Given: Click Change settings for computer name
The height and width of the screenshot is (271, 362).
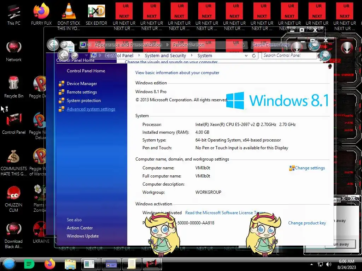Looking at the screenshot, I should point(310,168).
